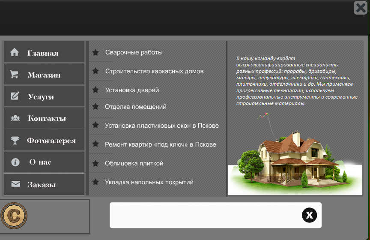370x240 pixels.
Task: Click the star next to Сварочные работы
Action: click(x=95, y=52)
